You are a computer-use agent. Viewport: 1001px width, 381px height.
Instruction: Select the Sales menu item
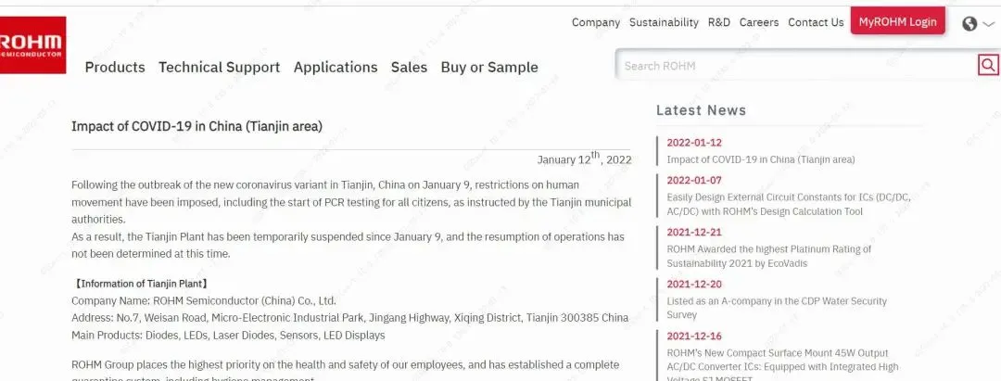(x=409, y=67)
